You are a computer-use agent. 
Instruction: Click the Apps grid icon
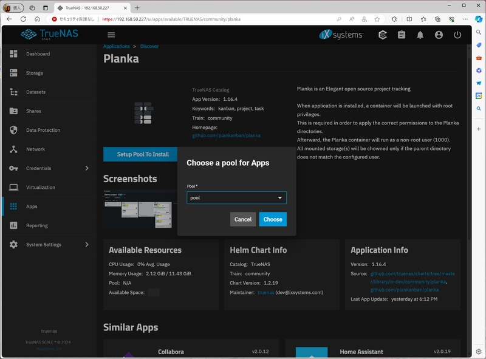(x=13, y=207)
